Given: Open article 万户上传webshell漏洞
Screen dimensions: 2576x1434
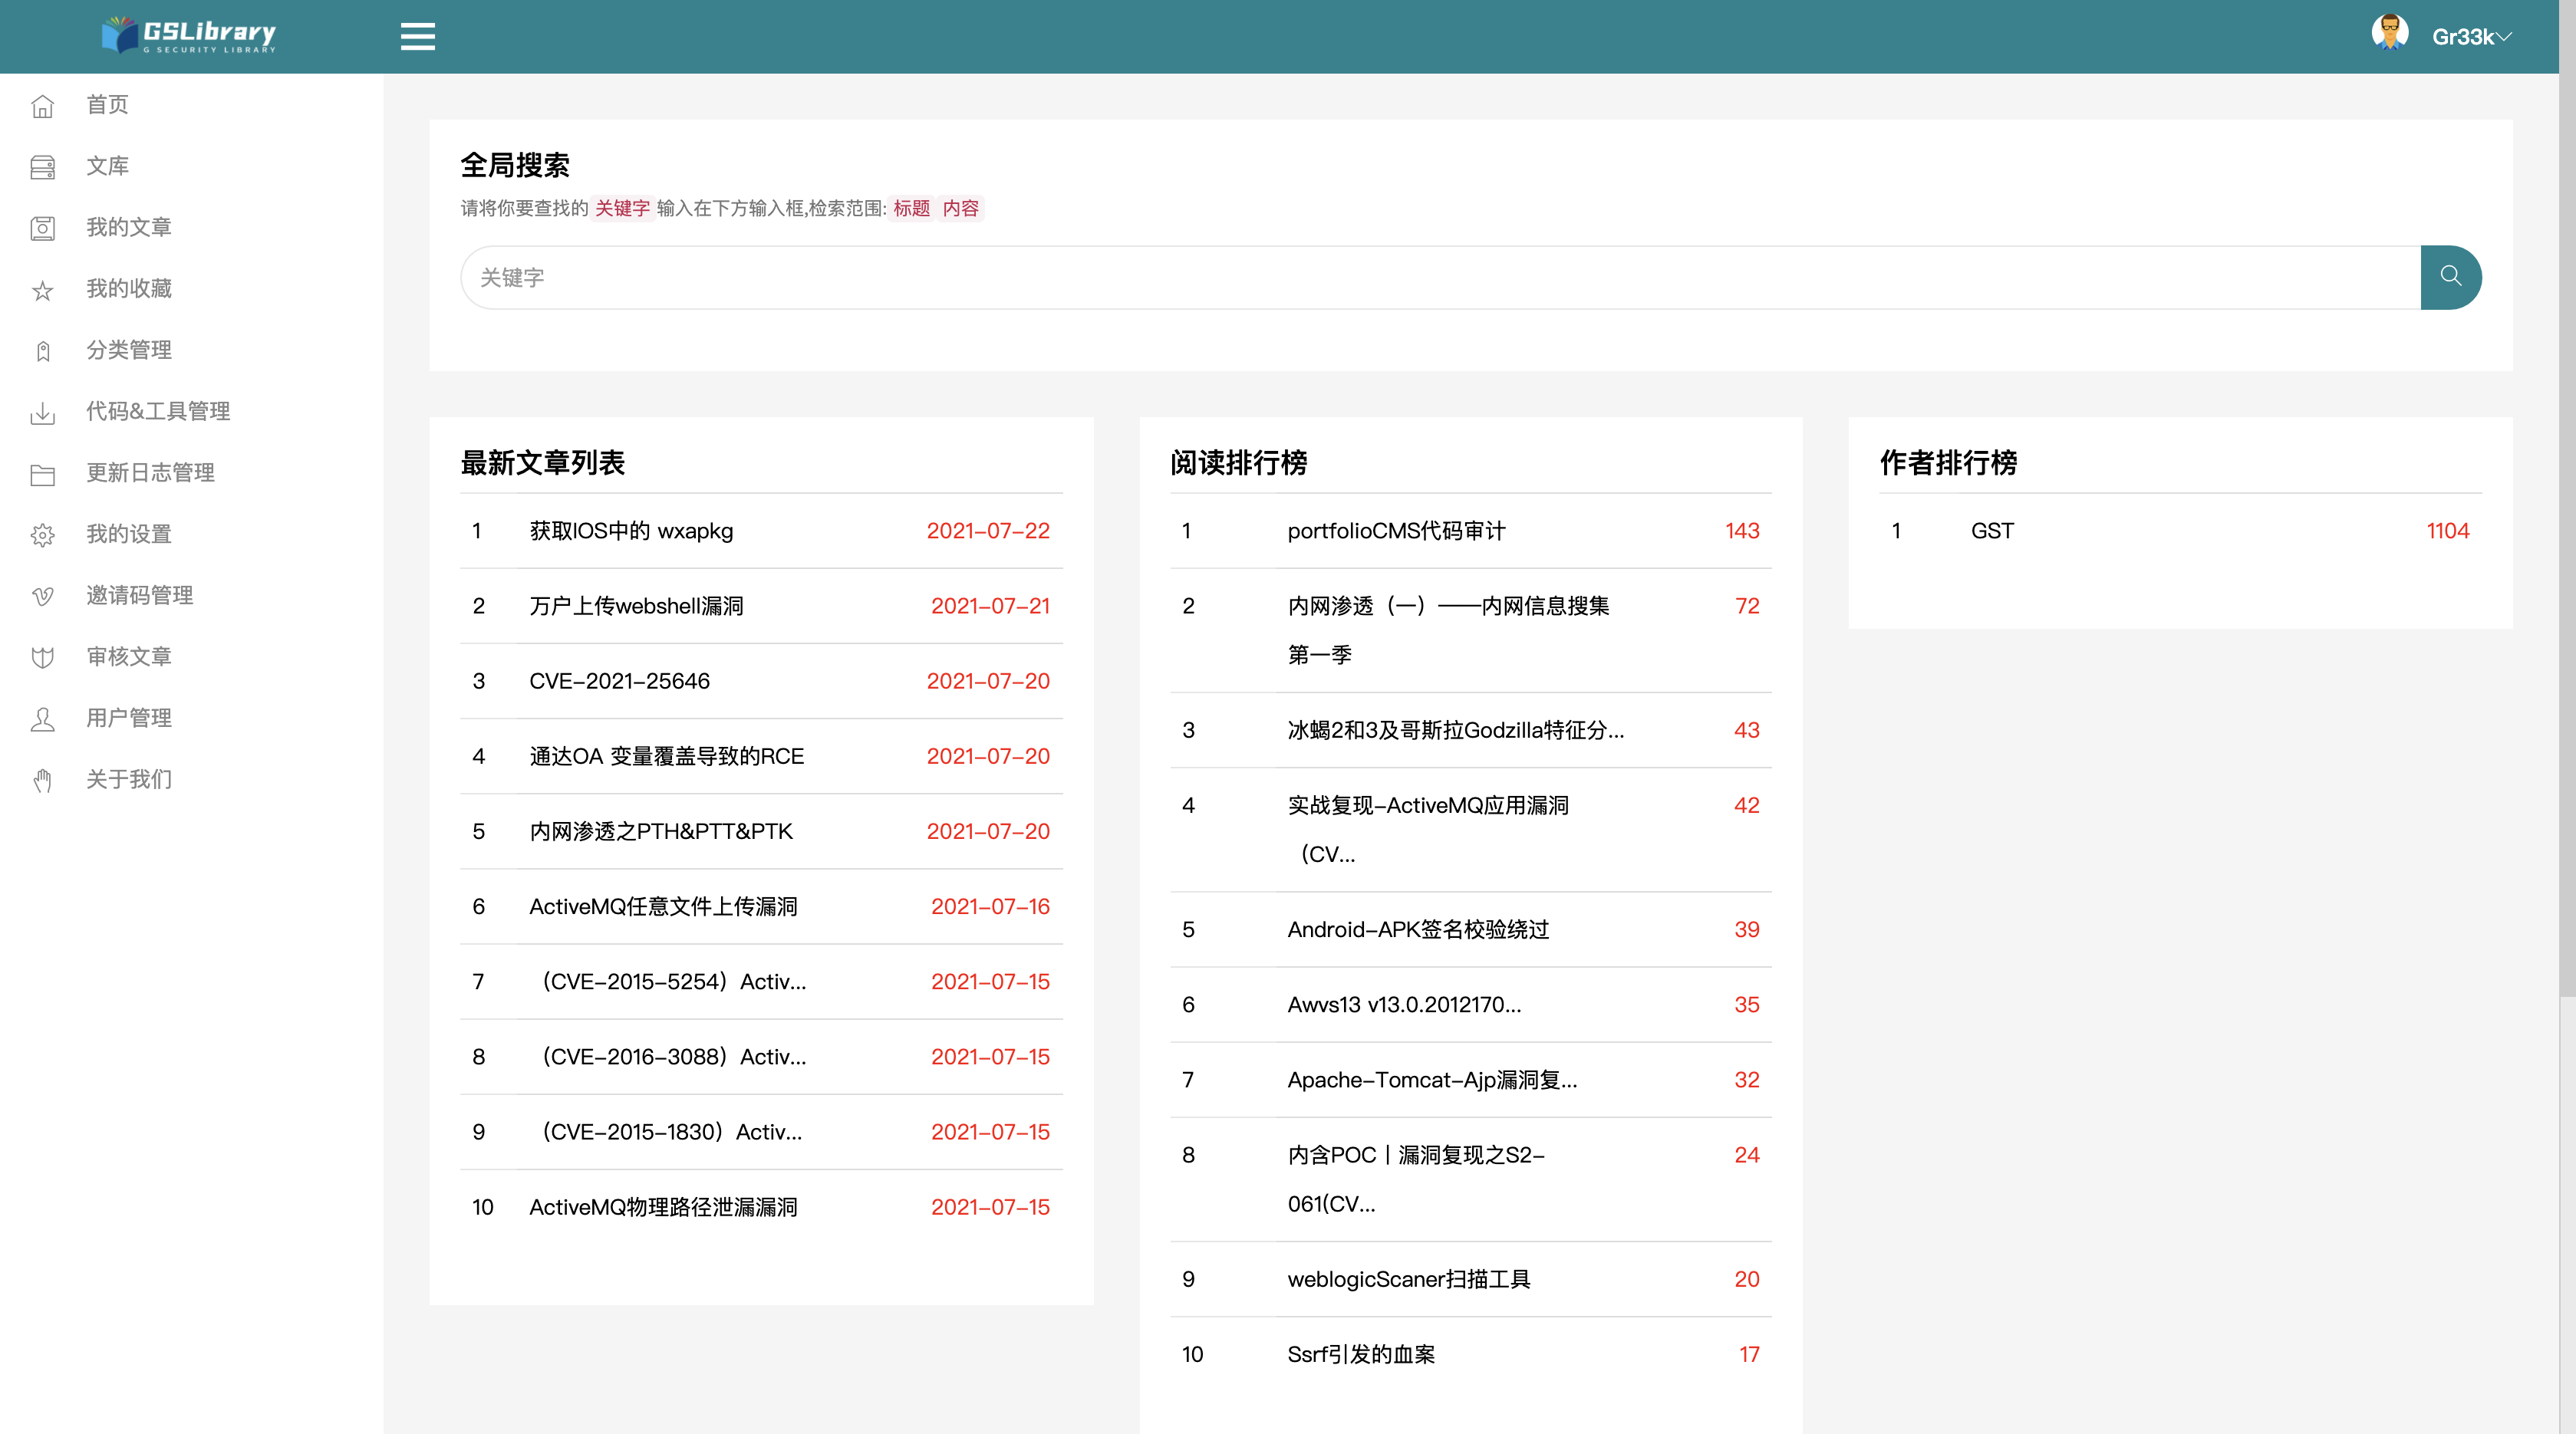Looking at the screenshot, I should 636,606.
